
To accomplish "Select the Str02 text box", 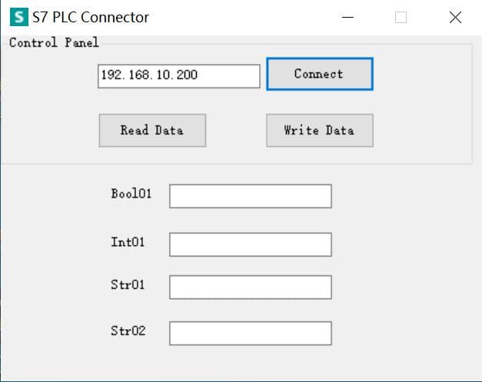I will click(251, 333).
